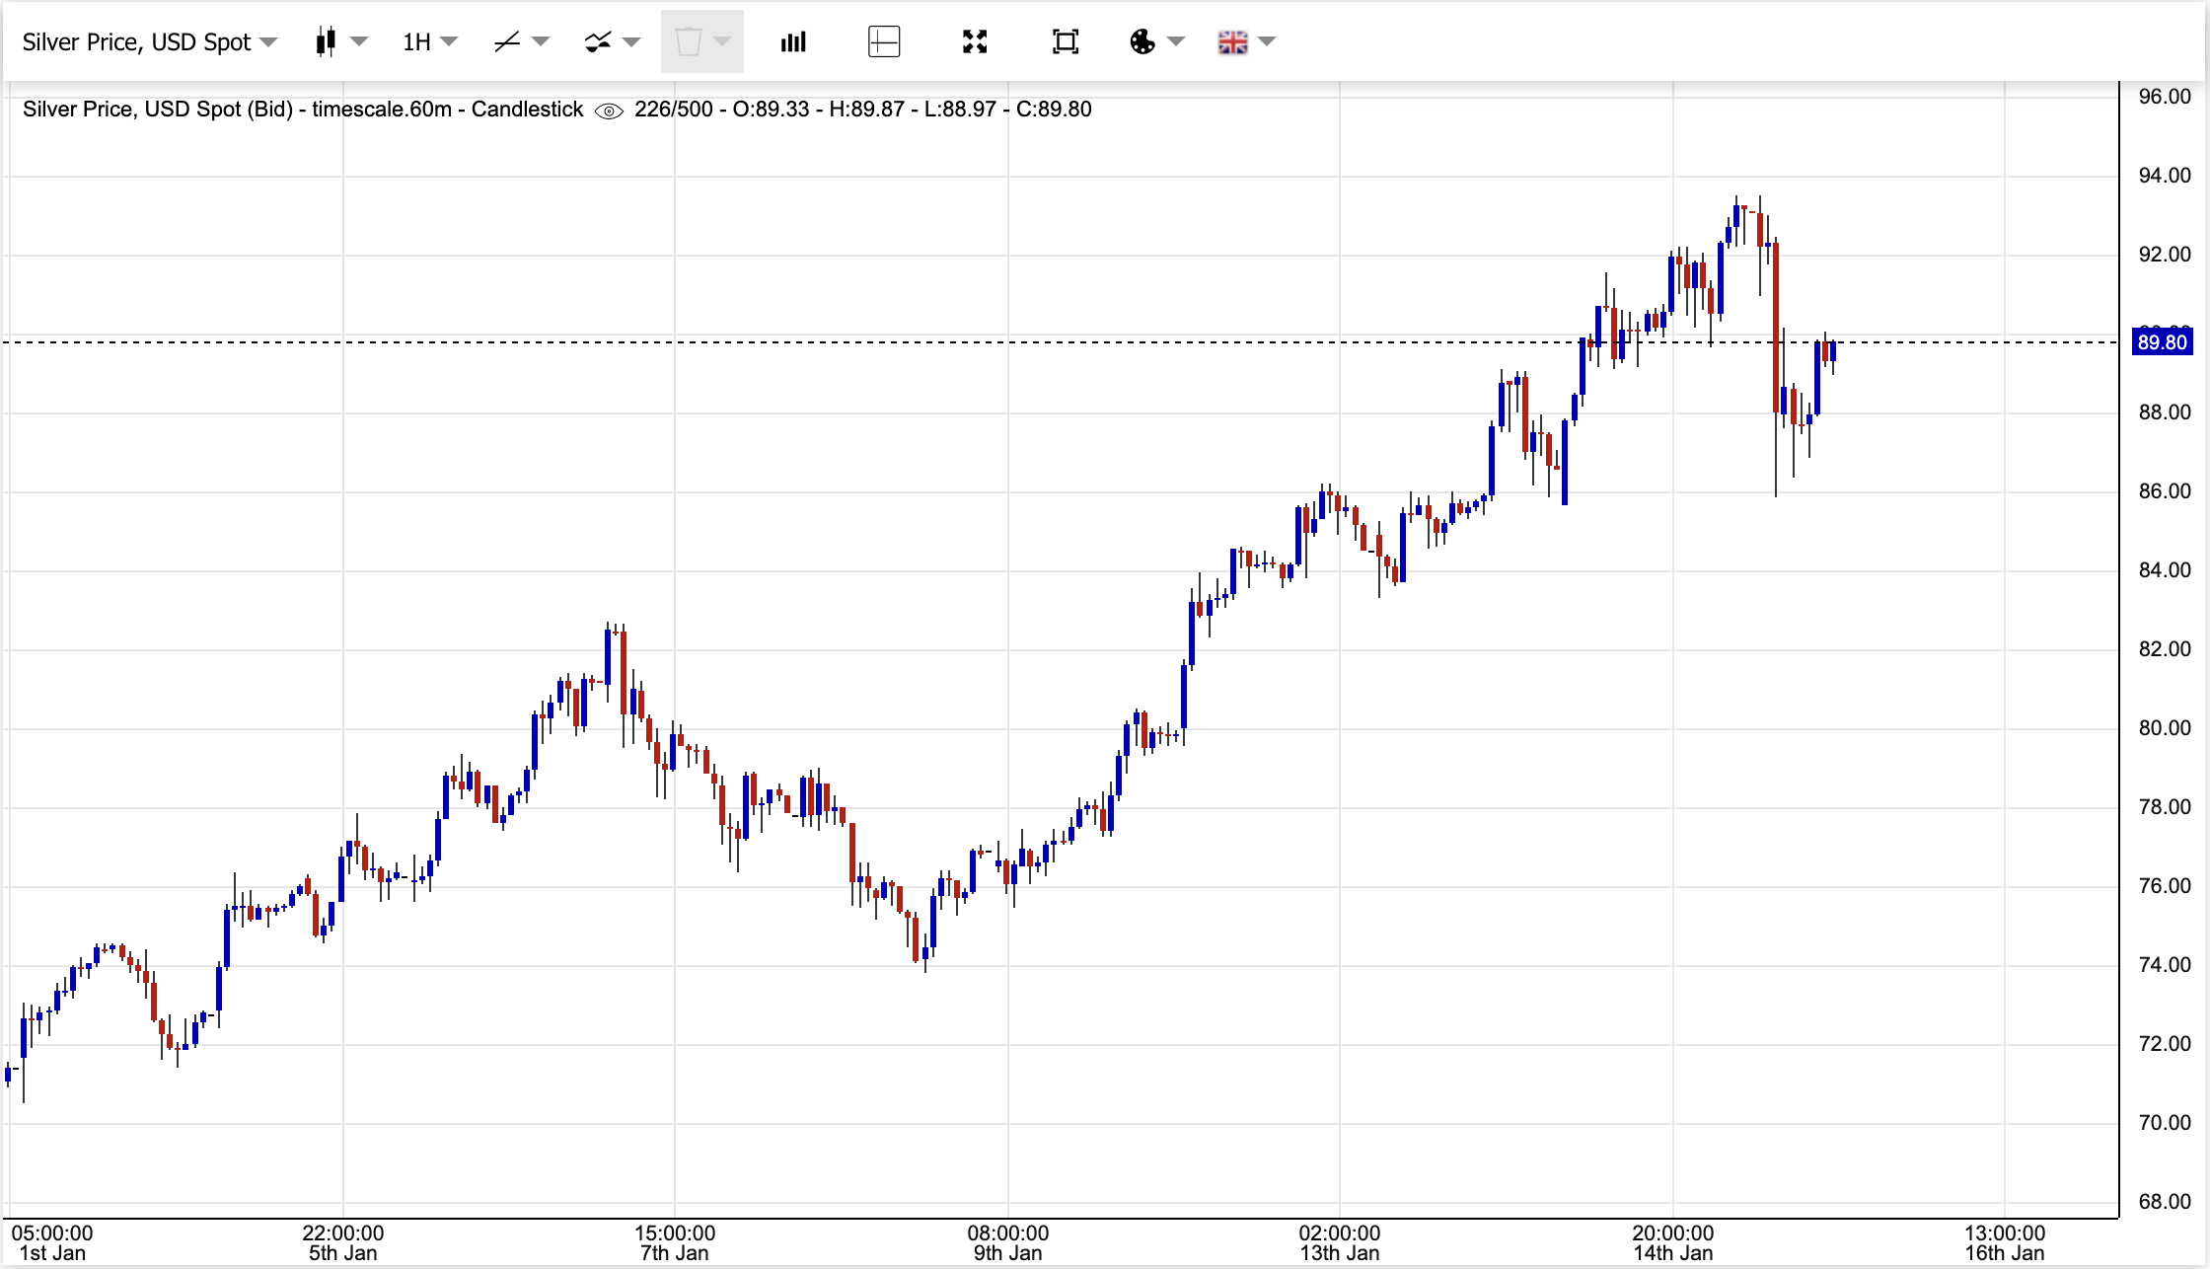Click the volume histogram icon
Image resolution: width=2210 pixels, height=1269 pixels.
click(x=792, y=41)
